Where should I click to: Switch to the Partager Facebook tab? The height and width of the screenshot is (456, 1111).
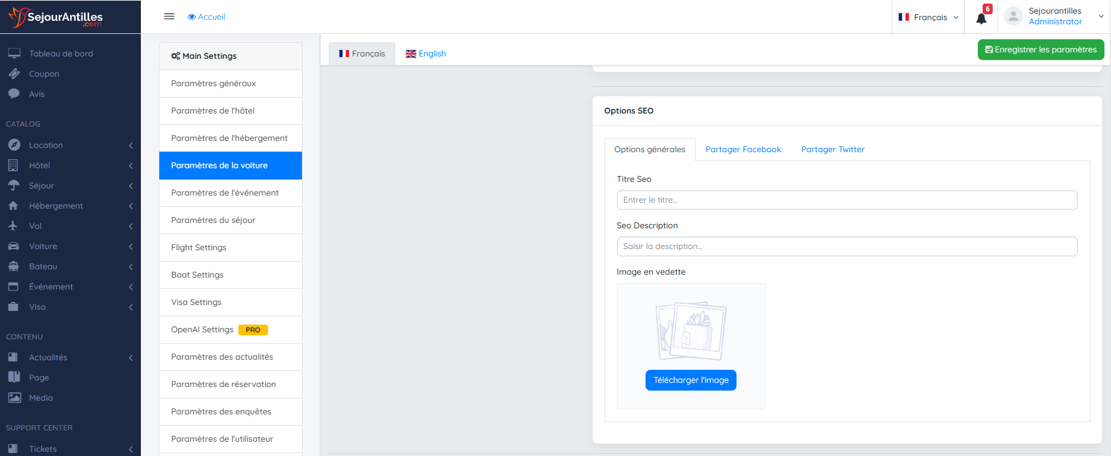pos(743,150)
